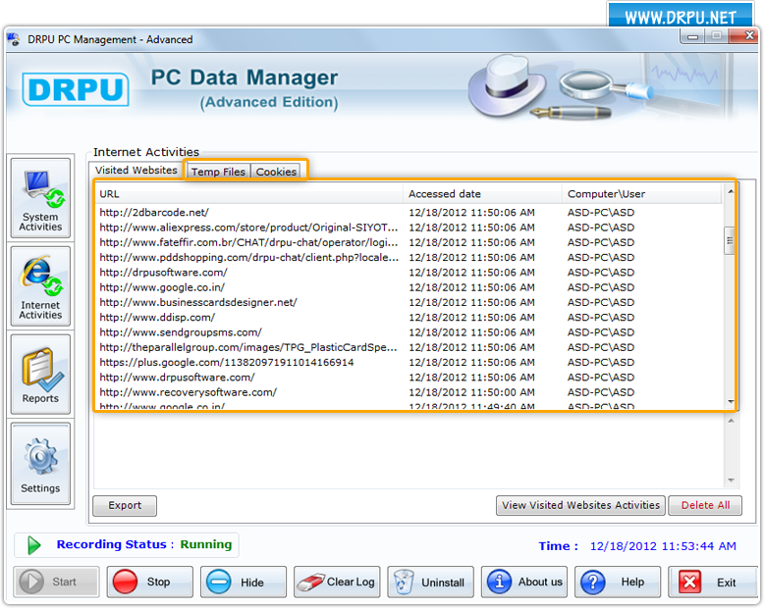The image size is (764, 608).
Task: Sort by the Accessed date column header
Action: [482, 194]
